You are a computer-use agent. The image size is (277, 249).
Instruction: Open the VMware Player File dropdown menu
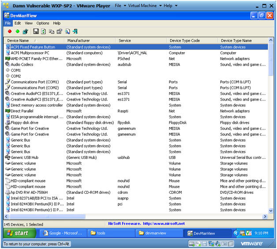(120, 6)
